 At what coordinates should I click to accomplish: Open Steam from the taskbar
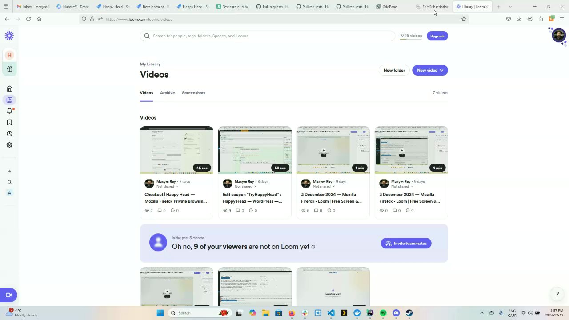(x=409, y=313)
